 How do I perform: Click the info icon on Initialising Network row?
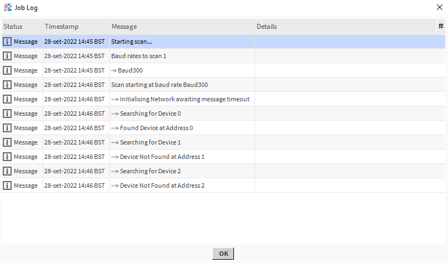[x=7, y=99]
